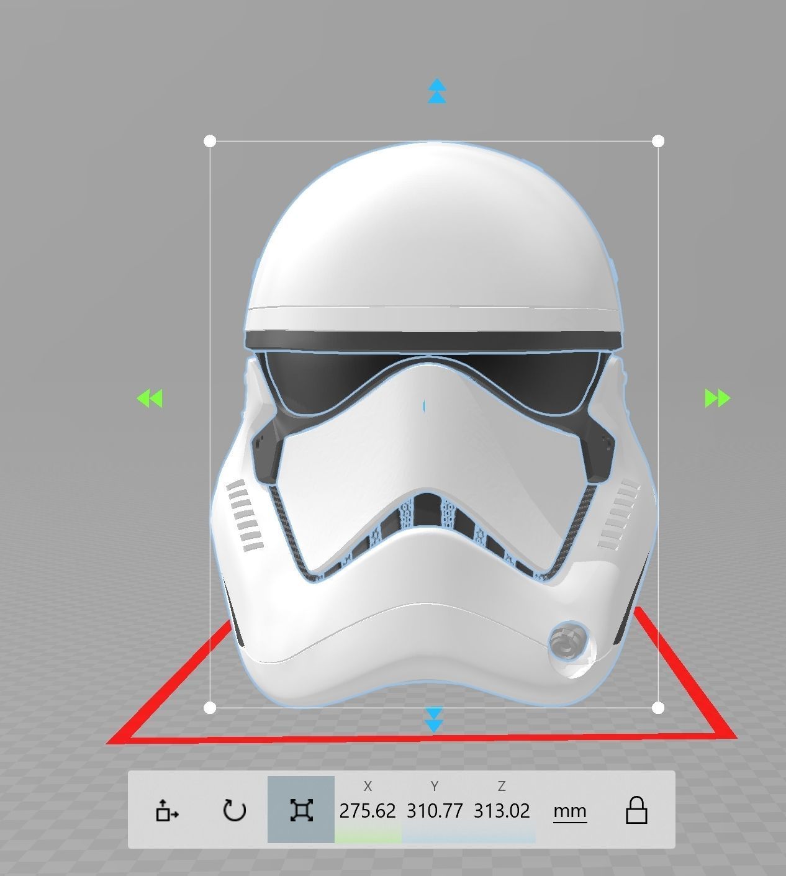Click the green left arrow scale handle
This screenshot has height=876, width=786.
point(150,398)
